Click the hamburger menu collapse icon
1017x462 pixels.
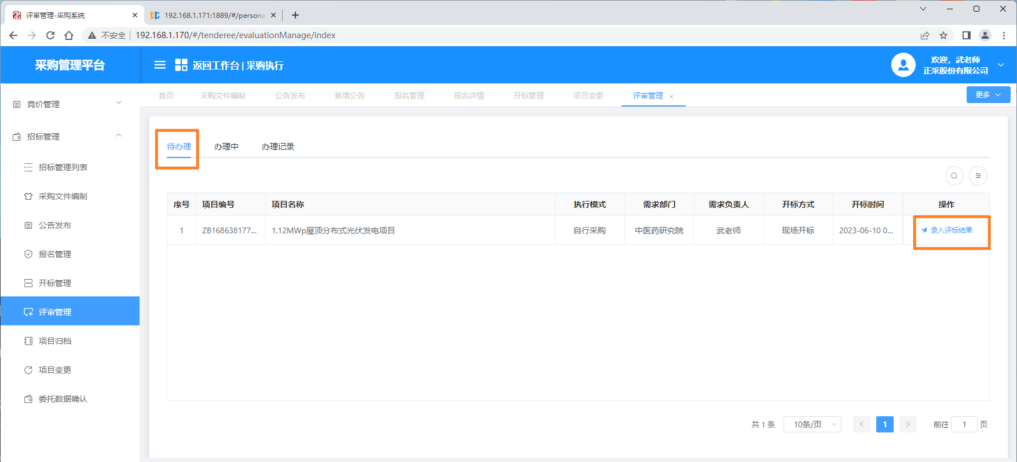tap(160, 65)
